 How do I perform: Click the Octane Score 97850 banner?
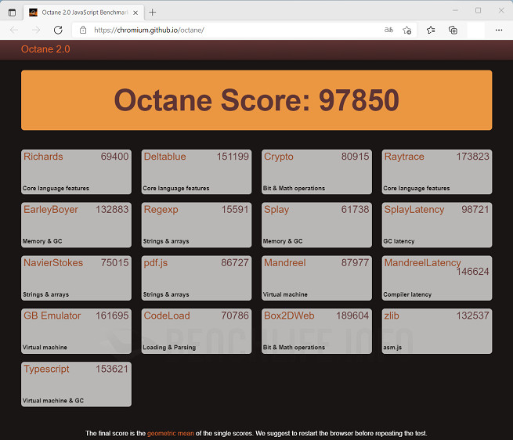click(x=257, y=100)
